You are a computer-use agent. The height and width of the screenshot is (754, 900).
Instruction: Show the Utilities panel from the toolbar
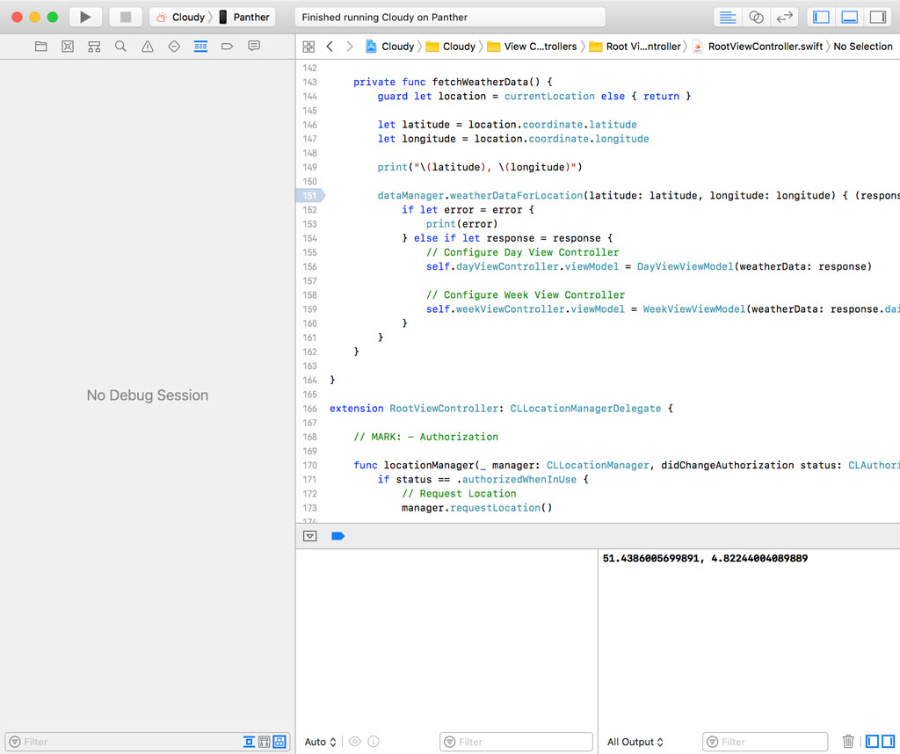tap(880, 16)
